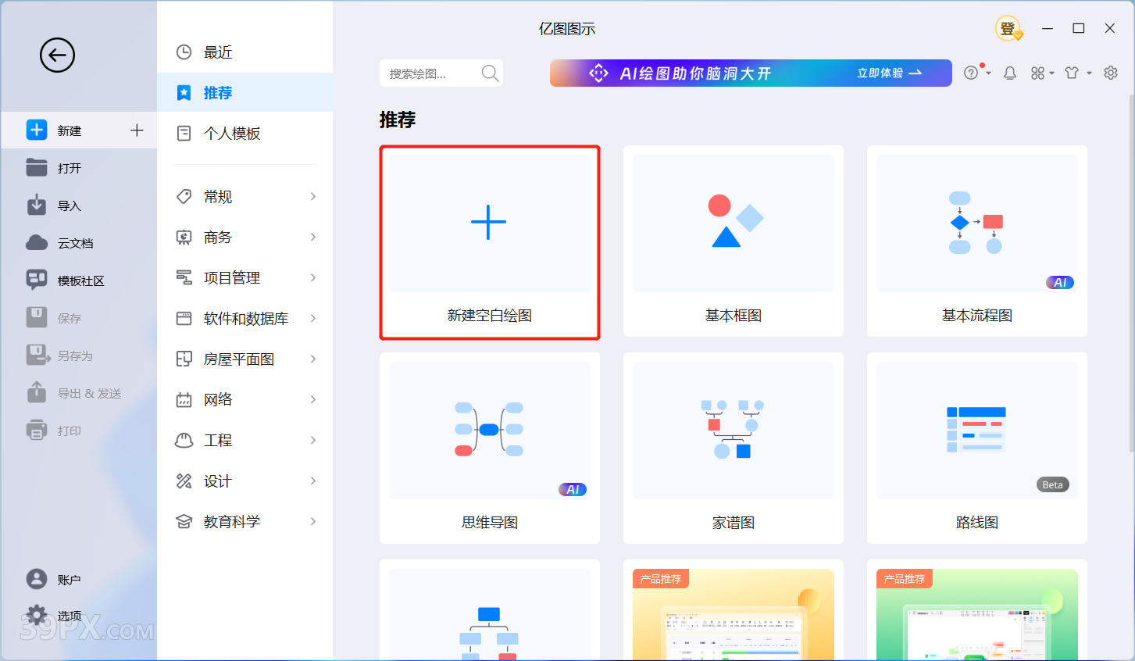
Task: Open the 基本框图 template card
Action: 733,241
